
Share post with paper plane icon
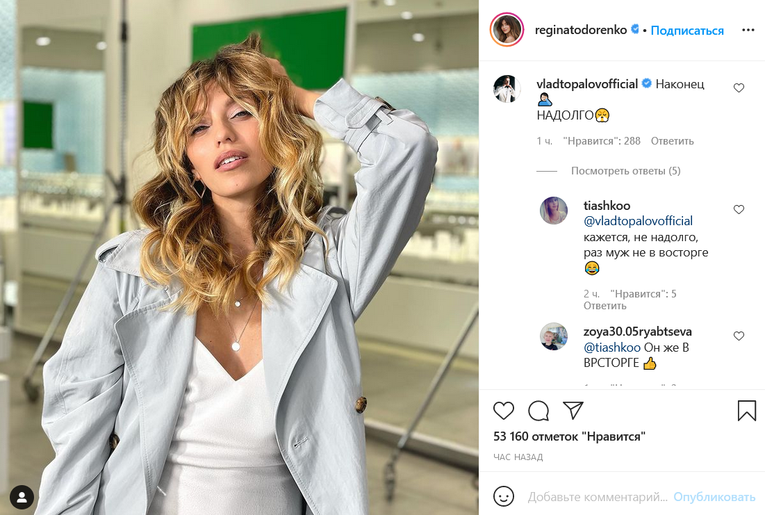(573, 411)
